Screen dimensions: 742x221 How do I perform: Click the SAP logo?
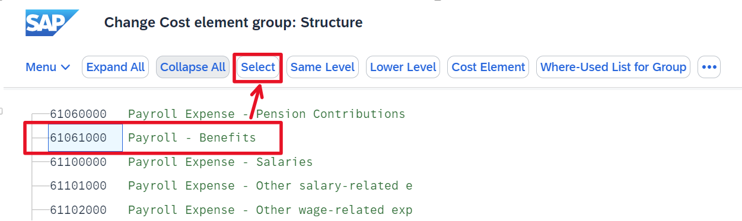click(52, 23)
